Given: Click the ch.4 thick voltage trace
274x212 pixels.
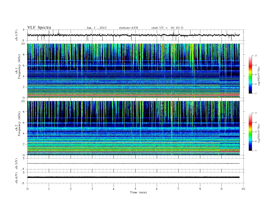Looking at the screenshot, I should click(133, 177).
